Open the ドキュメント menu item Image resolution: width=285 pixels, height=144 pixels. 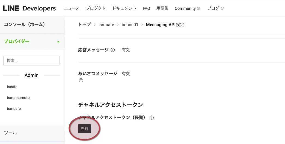click(x=124, y=8)
